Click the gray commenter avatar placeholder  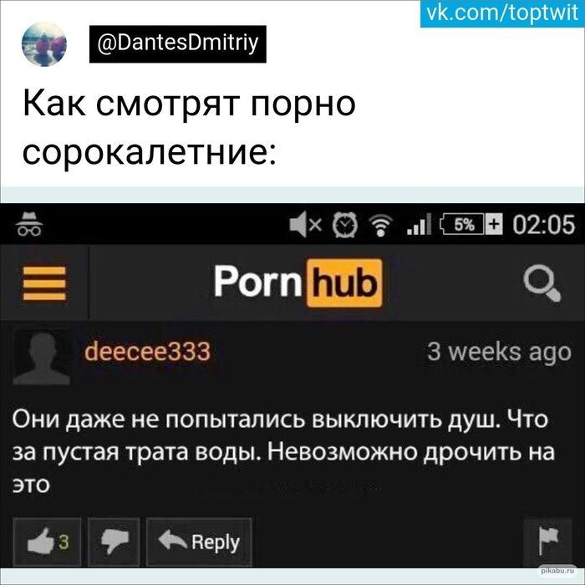point(42,357)
